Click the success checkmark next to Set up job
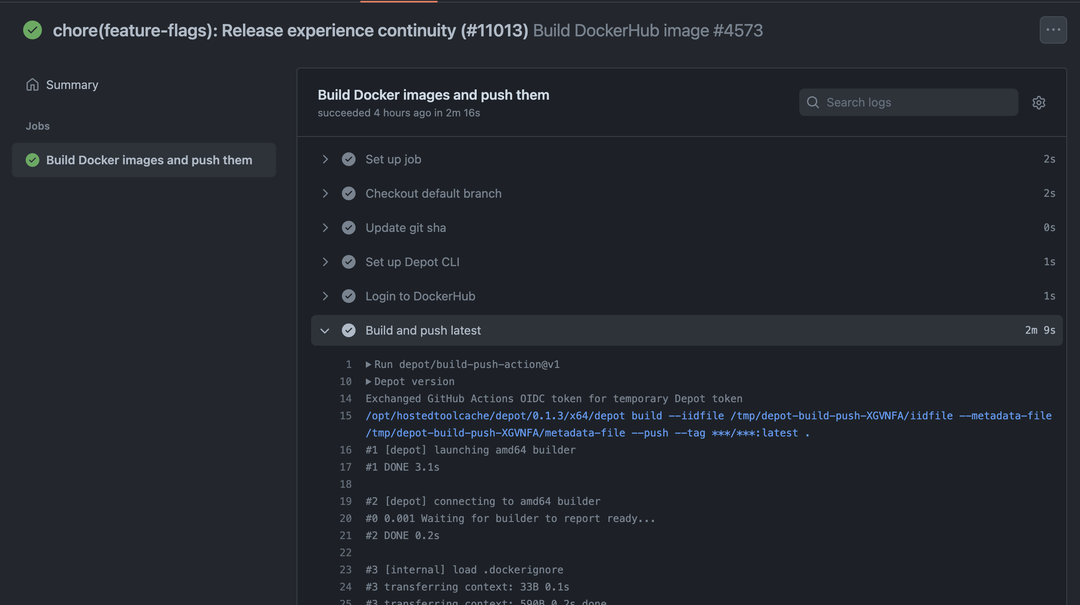Screen dimensions: 1080x605 click(348, 159)
